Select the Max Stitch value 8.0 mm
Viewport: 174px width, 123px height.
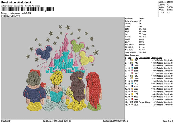pyautogui.click(x=142, y=45)
